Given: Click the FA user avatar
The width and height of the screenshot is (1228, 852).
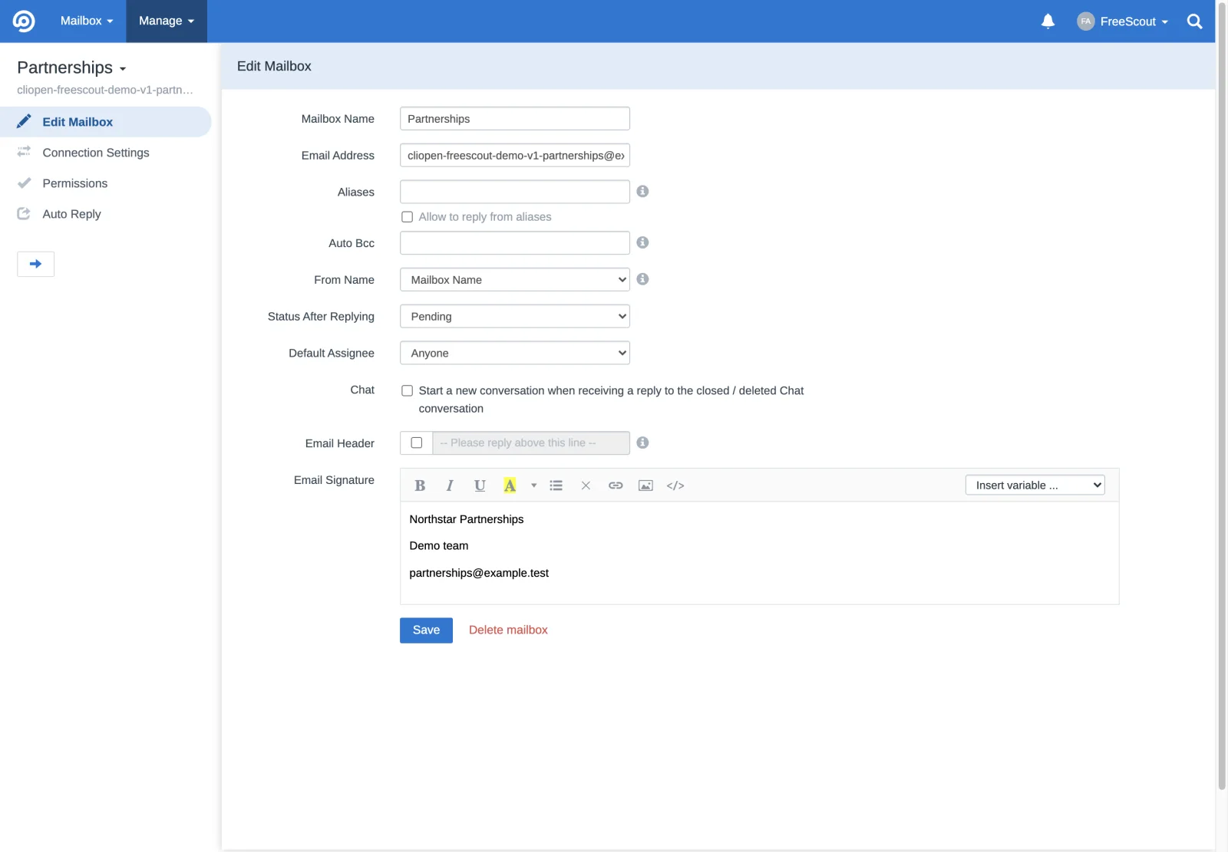Looking at the screenshot, I should pos(1085,21).
